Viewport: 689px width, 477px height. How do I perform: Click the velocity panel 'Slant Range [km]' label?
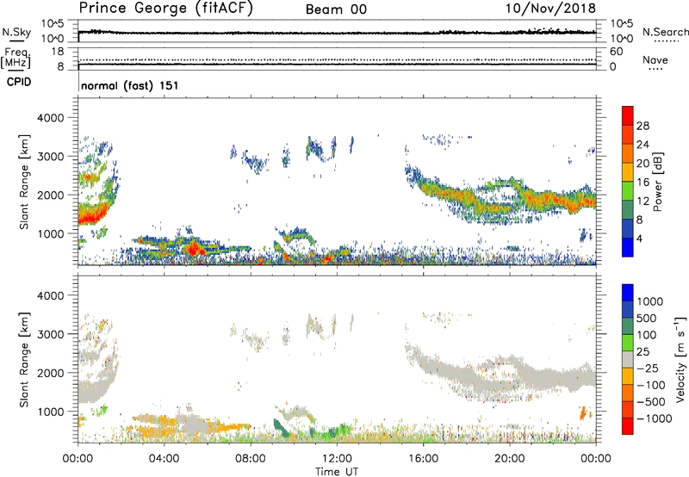coord(24,359)
